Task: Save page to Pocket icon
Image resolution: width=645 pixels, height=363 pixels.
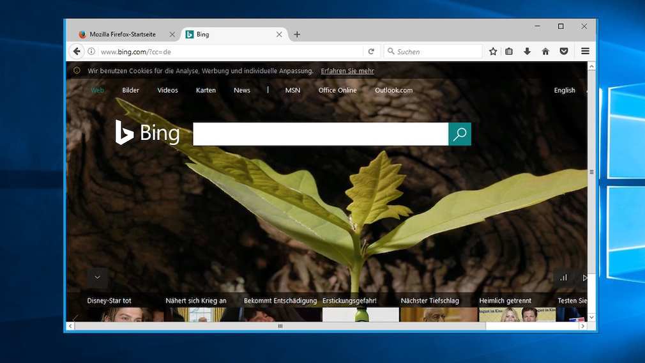Action: point(564,51)
